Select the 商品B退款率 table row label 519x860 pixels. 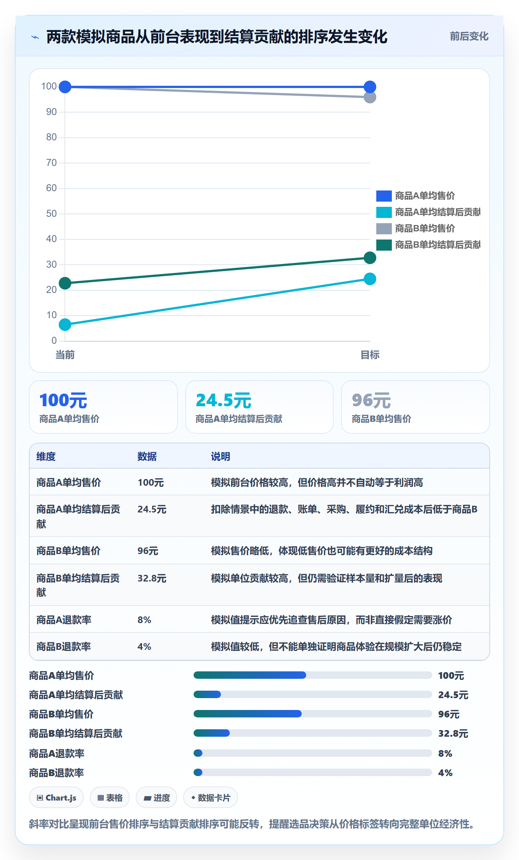tap(64, 646)
